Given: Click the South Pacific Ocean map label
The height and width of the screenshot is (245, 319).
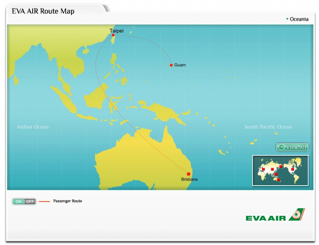Looking at the screenshot, I should pos(268,127).
